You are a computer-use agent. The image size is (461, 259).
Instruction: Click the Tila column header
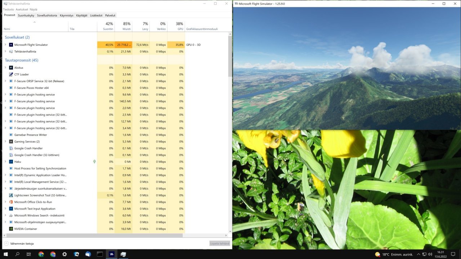82,26
